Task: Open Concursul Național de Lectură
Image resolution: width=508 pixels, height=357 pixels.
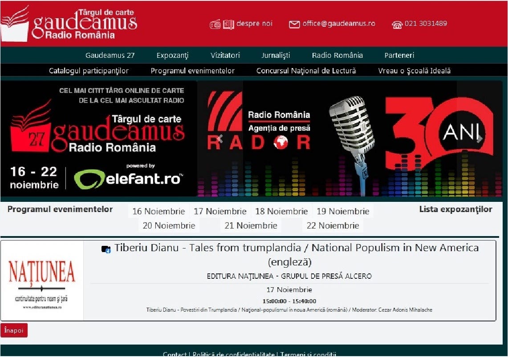Action: 306,71
